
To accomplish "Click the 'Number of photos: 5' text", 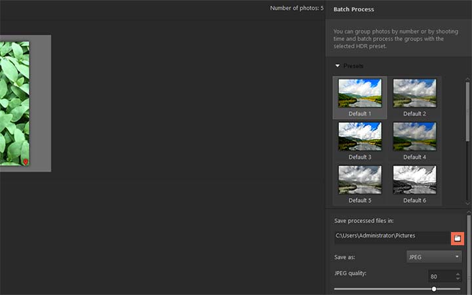I will [296, 8].
